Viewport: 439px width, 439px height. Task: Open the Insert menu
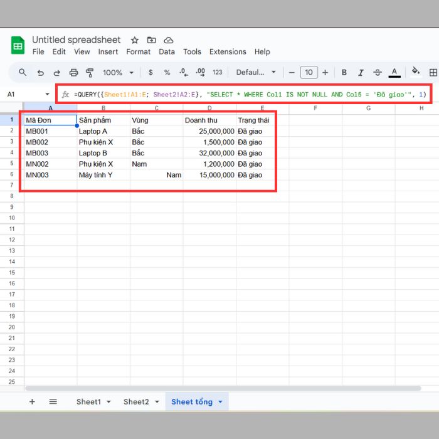pos(108,52)
